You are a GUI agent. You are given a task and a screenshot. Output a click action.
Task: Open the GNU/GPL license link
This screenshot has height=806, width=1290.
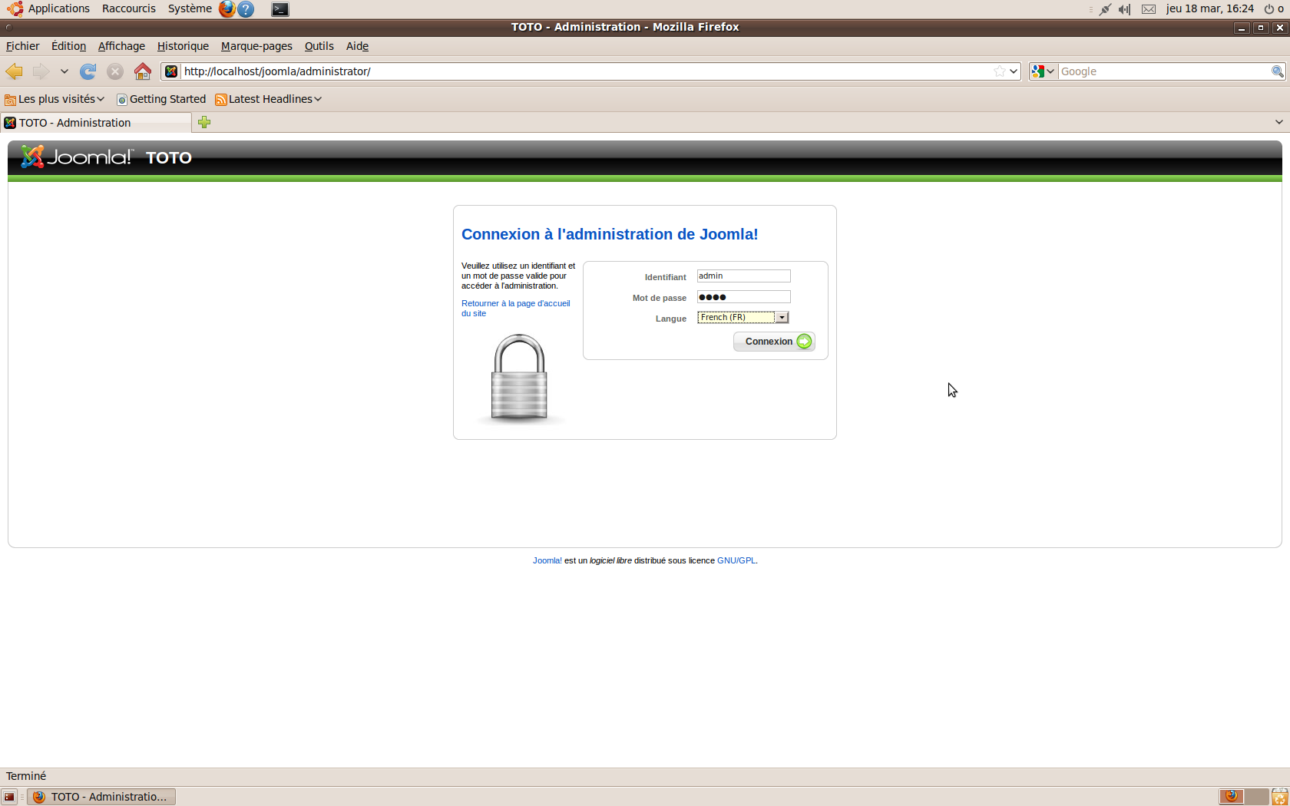pos(736,560)
